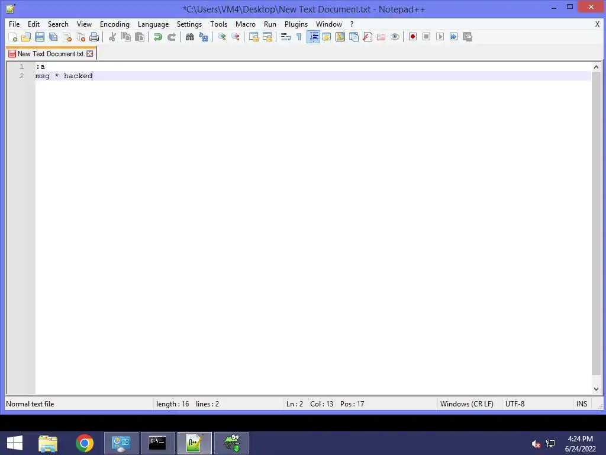
Task: Open the Document List icon
Action: [354, 37]
